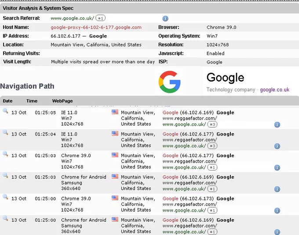Click the #1 badge beside Search Referral
Image resolution: width=299 pixels, height=235 pixels.
101,18
